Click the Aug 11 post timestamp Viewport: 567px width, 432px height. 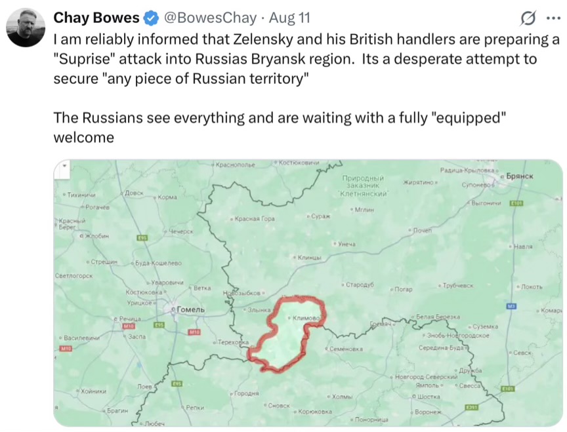point(289,18)
